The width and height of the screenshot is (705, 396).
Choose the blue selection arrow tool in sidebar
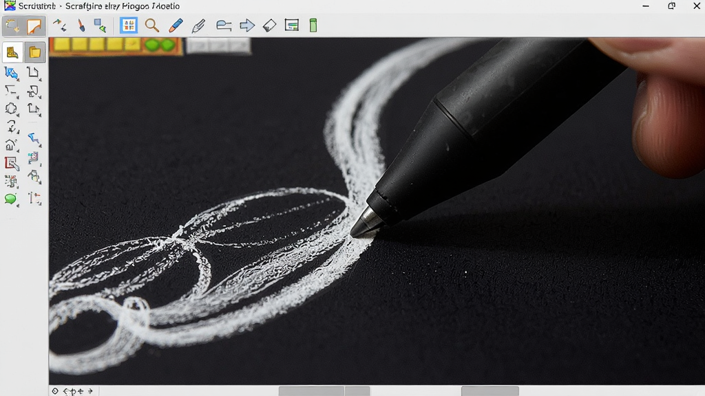click(11, 73)
